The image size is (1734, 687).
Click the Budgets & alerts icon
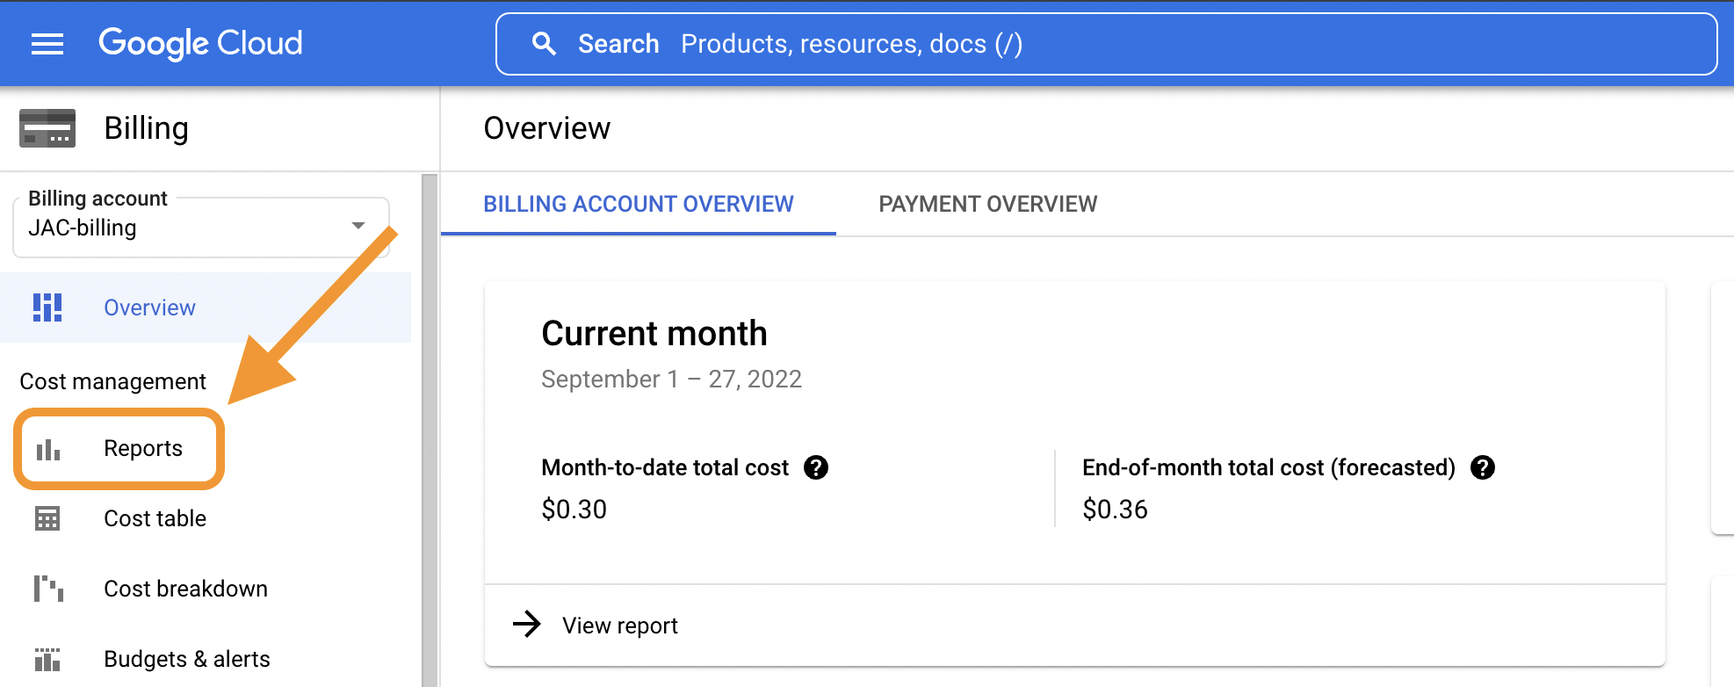click(x=47, y=659)
